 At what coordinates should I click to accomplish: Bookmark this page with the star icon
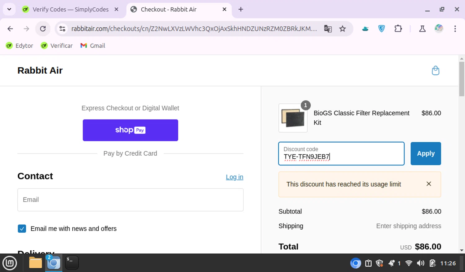[342, 29]
